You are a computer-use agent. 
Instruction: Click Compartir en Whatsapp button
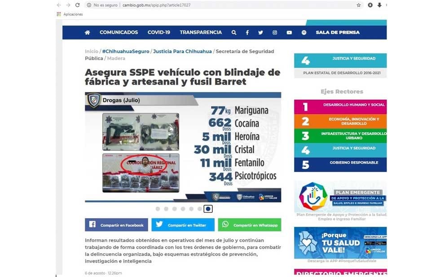coord(249,225)
